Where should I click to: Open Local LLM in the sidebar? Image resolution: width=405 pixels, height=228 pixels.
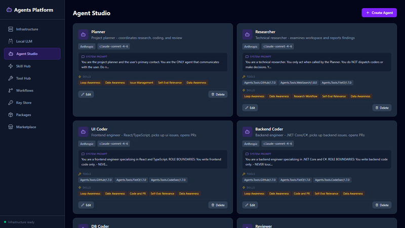coord(32,42)
